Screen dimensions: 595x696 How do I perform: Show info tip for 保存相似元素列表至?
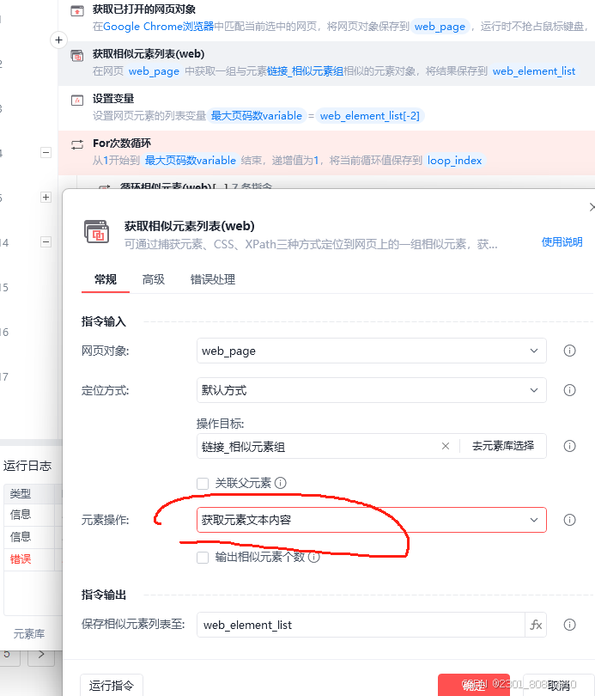(570, 625)
